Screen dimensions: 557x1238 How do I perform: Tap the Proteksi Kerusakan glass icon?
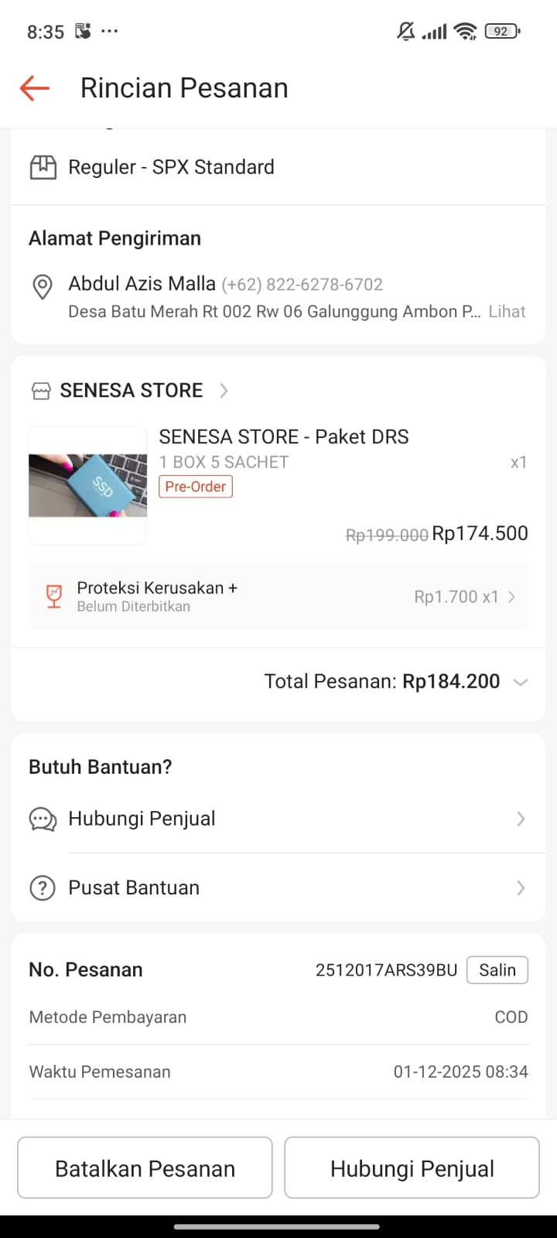pyautogui.click(x=54, y=597)
